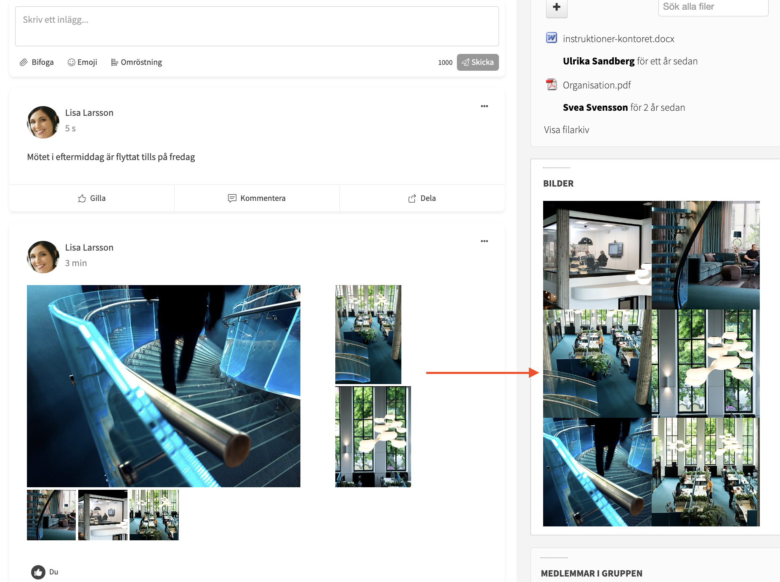Image resolution: width=780 pixels, height=582 pixels.
Task: Open Svea Svensson's profile
Action: tap(595, 107)
